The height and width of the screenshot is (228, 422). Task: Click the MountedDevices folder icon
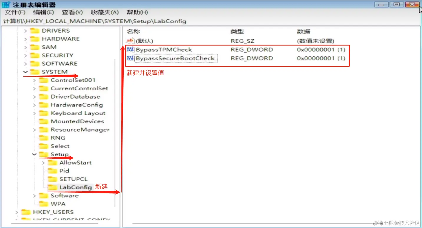(x=44, y=121)
